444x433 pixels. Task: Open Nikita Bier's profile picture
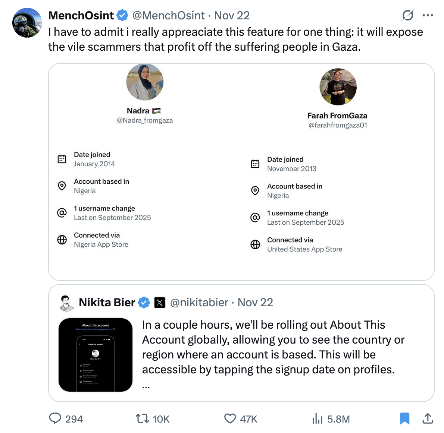(66, 303)
